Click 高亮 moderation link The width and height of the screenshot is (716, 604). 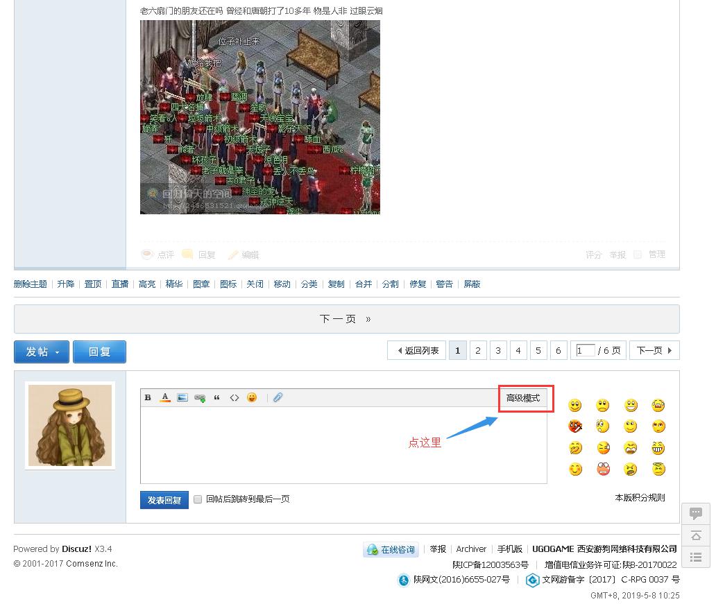(x=147, y=284)
